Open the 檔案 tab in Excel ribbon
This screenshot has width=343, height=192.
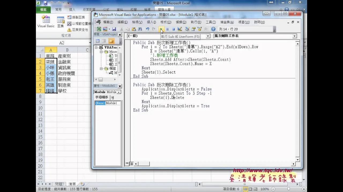pyautogui.click(x=43, y=10)
